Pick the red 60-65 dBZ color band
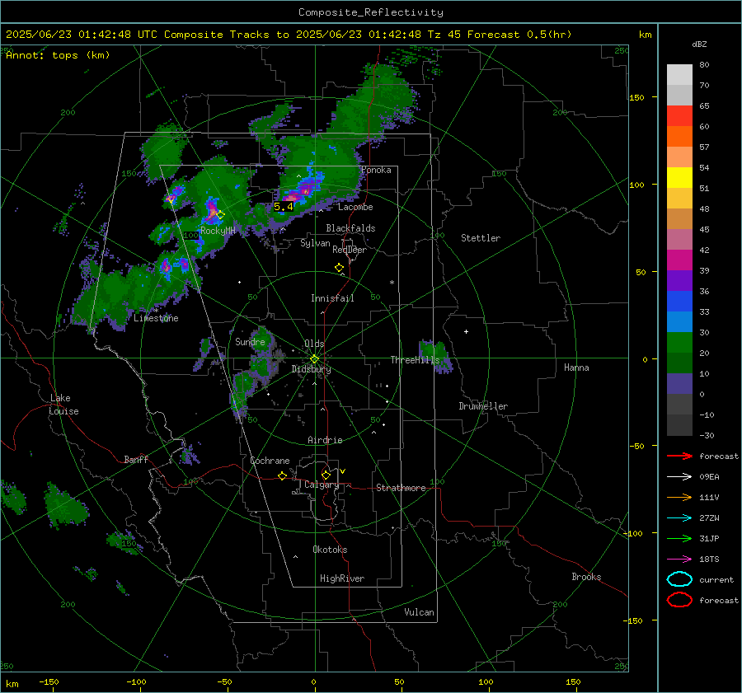 click(x=679, y=115)
